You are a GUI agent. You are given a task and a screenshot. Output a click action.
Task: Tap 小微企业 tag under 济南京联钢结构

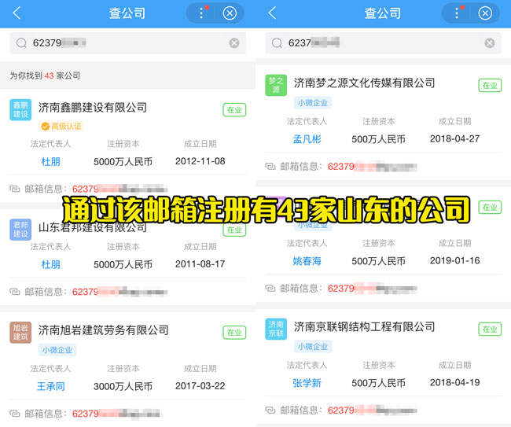pos(313,347)
